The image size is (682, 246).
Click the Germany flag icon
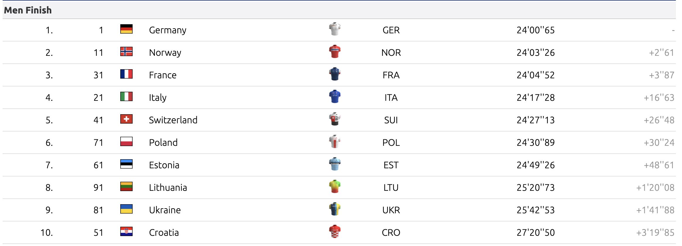[x=126, y=29]
